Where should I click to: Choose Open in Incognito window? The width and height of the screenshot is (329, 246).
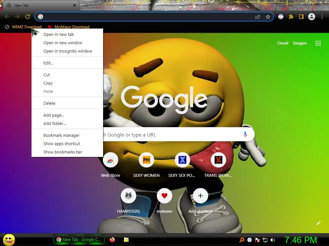[x=67, y=51]
